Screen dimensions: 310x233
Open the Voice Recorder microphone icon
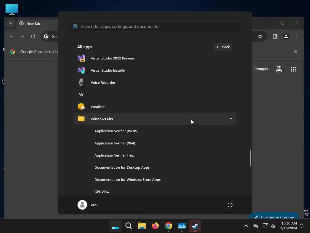click(81, 82)
